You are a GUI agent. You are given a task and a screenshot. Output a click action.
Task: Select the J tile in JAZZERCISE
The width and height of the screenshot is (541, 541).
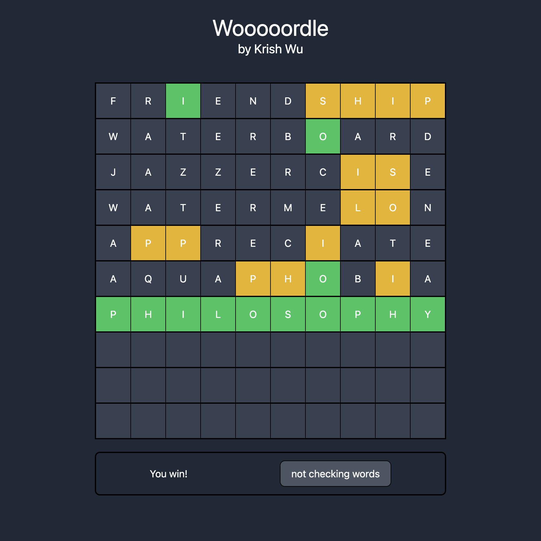pos(113,172)
